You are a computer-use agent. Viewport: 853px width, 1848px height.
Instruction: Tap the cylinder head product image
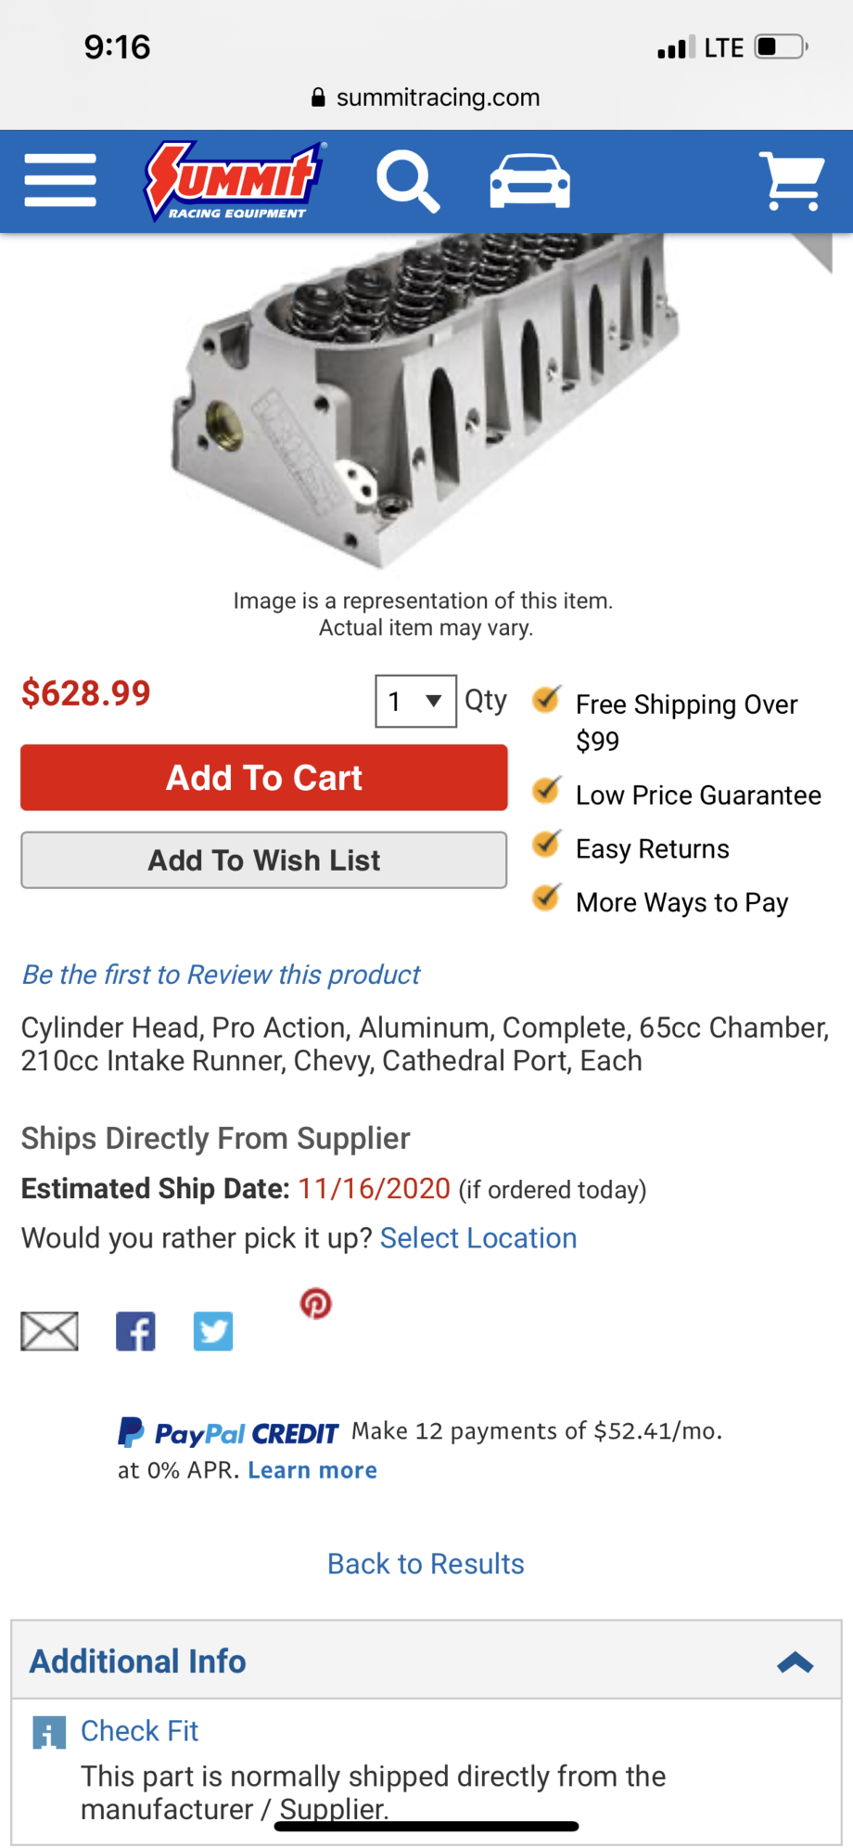click(426, 399)
